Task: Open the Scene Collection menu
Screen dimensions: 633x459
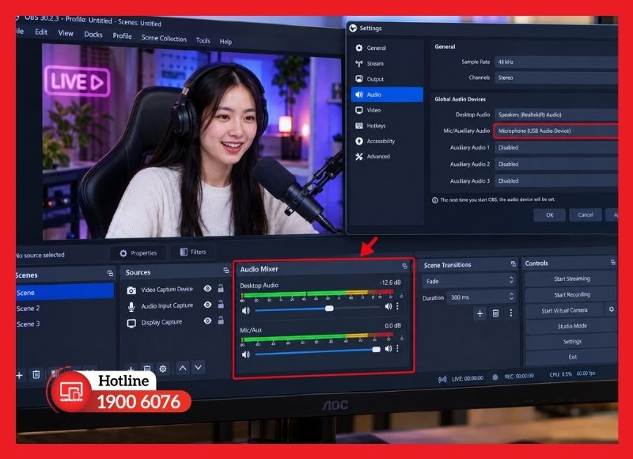Action: tap(164, 38)
